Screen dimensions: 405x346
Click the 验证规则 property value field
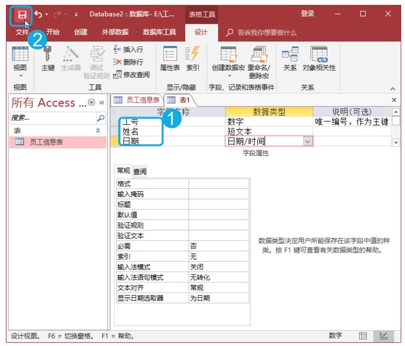click(x=219, y=225)
